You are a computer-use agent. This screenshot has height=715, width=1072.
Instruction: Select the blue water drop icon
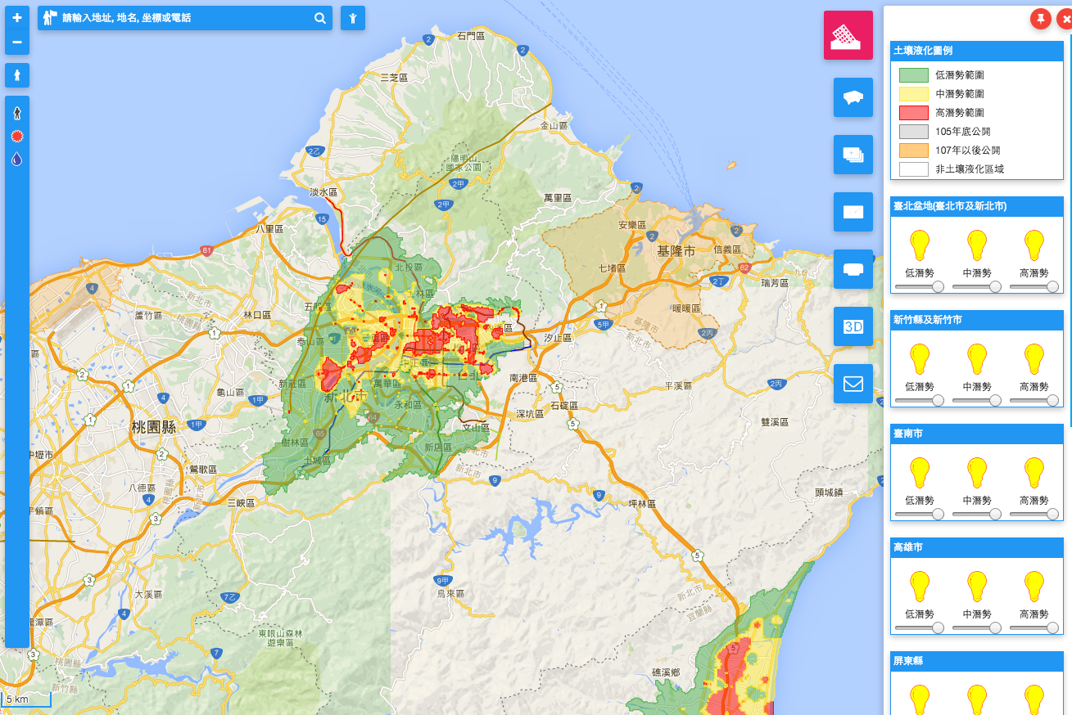click(16, 159)
